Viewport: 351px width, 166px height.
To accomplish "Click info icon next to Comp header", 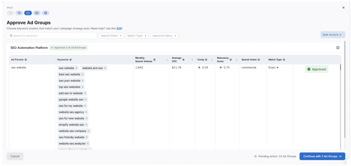I will [206, 60].
